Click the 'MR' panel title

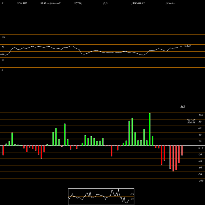click(183, 107)
